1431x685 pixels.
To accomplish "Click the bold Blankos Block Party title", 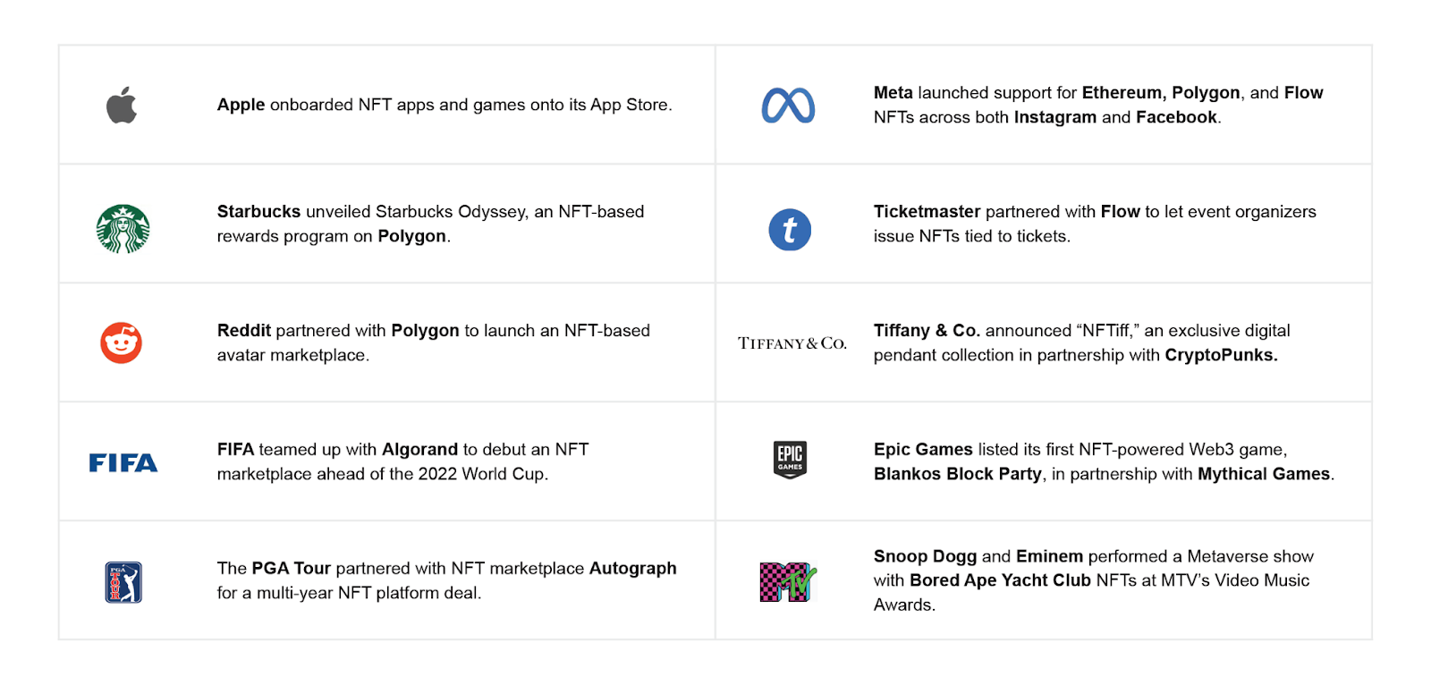I will pyautogui.click(x=957, y=474).
